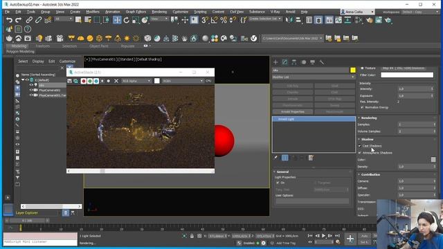The height and width of the screenshot is (249, 443).
Task: Click the Undo arrow in the main toolbar
Action: coord(9,20)
